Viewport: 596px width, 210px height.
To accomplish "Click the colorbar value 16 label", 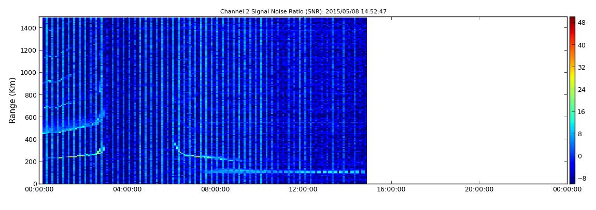I will [x=581, y=111].
